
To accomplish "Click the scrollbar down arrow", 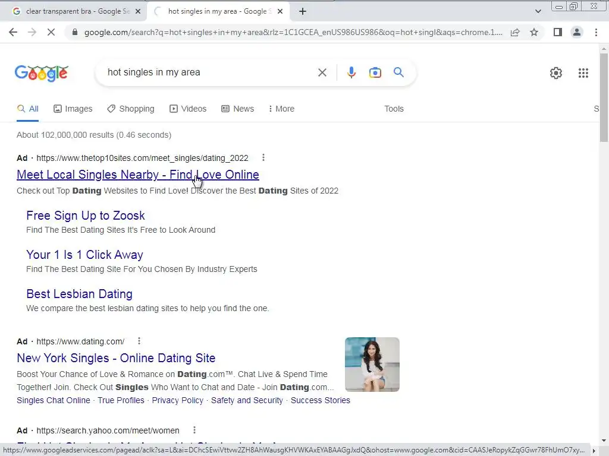I will [604, 440].
